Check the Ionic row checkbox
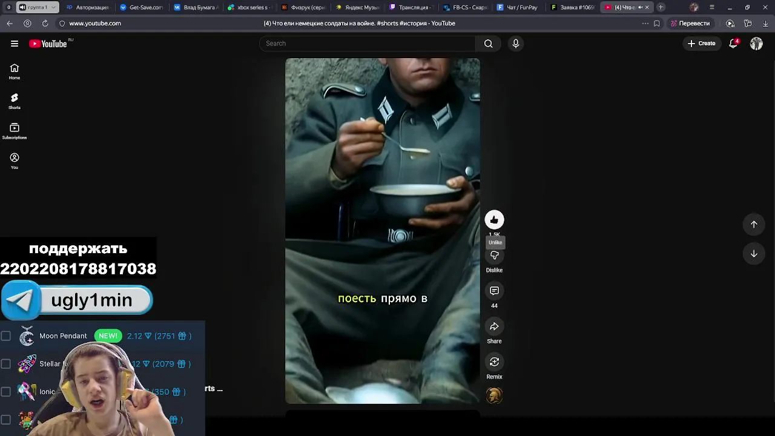Screen dimensions: 775x436 point(6,392)
